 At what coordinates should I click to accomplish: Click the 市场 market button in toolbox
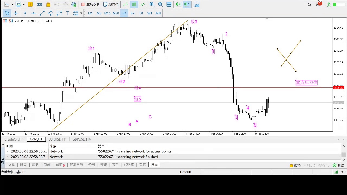tap(295, 165)
